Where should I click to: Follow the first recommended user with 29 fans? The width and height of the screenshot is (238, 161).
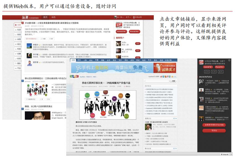point(138,44)
